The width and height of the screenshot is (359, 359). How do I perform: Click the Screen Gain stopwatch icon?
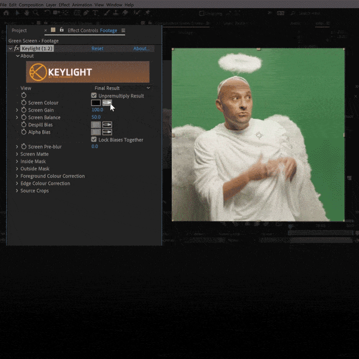click(x=24, y=110)
